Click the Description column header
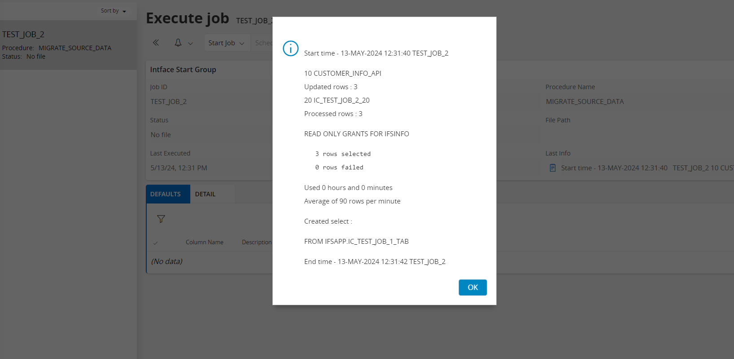Image resolution: width=734 pixels, height=359 pixels. click(x=257, y=242)
